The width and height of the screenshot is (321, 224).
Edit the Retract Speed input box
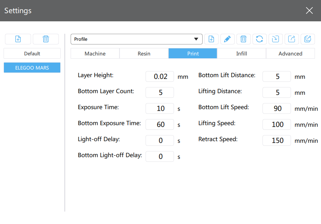277,140
